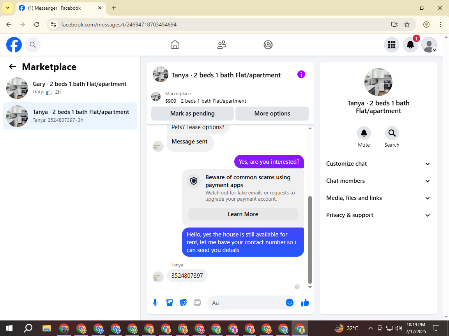Viewport: 449px width, 336px height.
Task: Open the notifications bell with badge
Action: (410, 45)
